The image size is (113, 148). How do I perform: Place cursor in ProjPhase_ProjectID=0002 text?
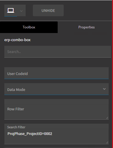click(x=30, y=134)
